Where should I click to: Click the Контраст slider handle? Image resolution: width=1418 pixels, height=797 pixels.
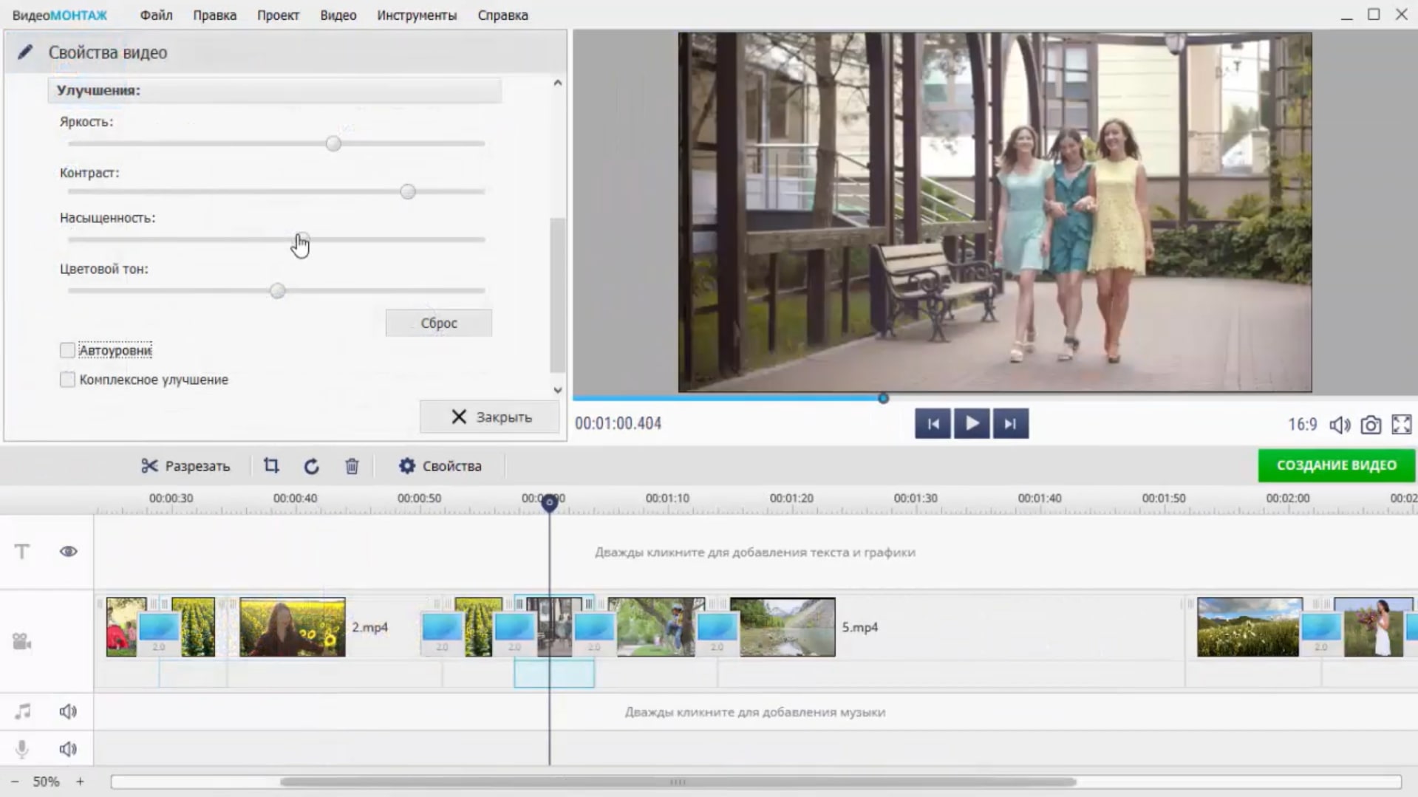point(407,192)
